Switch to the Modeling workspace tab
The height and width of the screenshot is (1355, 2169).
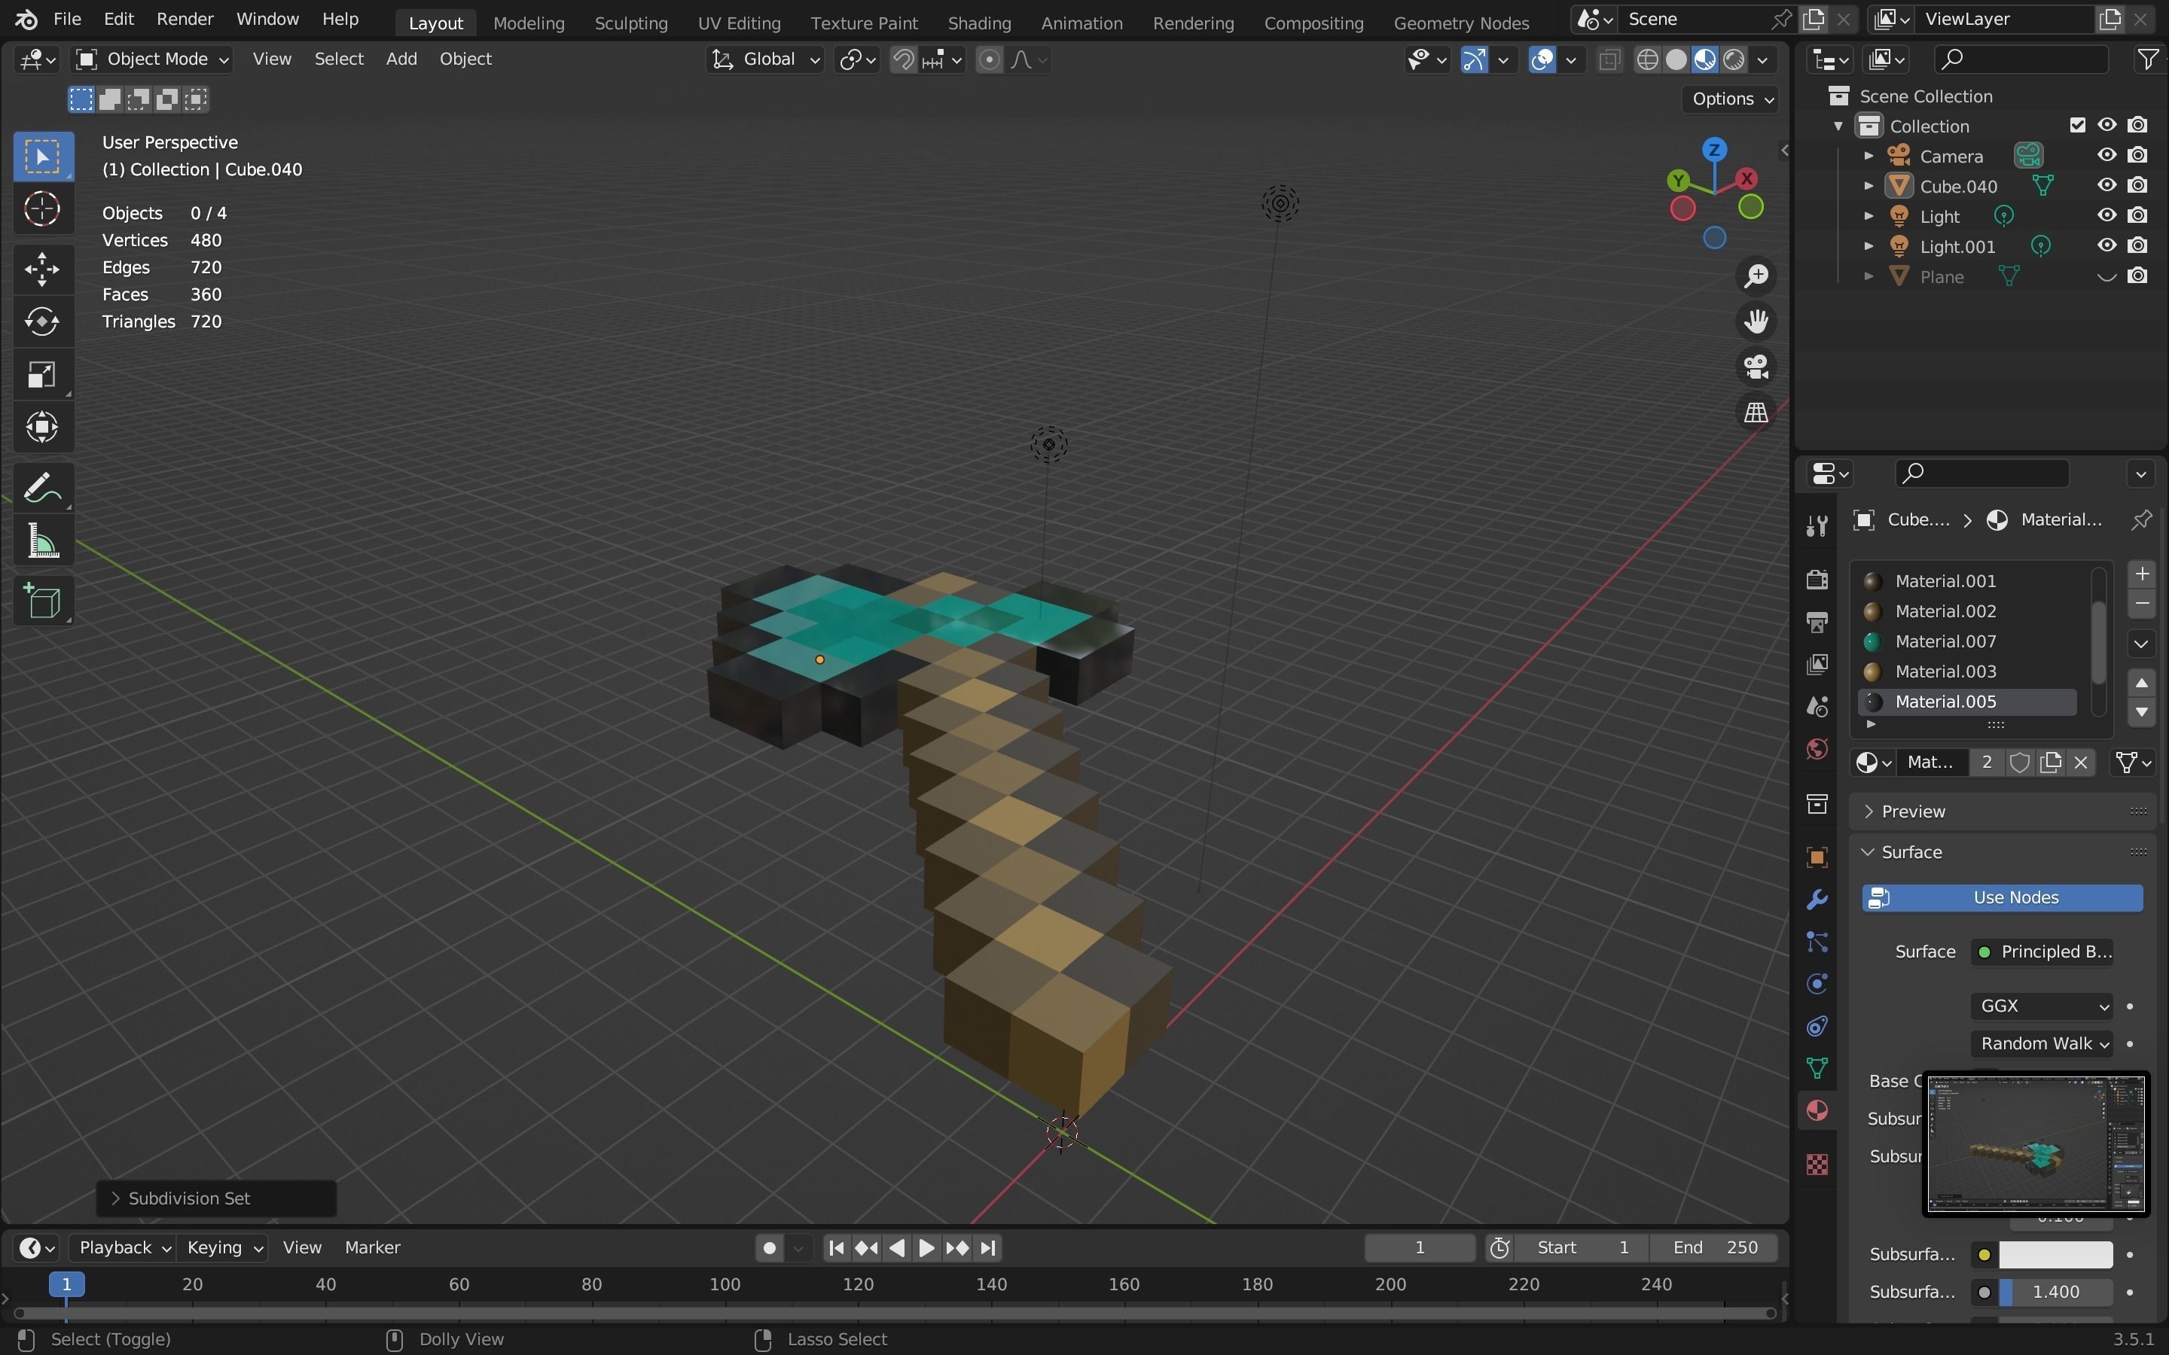pos(529,23)
